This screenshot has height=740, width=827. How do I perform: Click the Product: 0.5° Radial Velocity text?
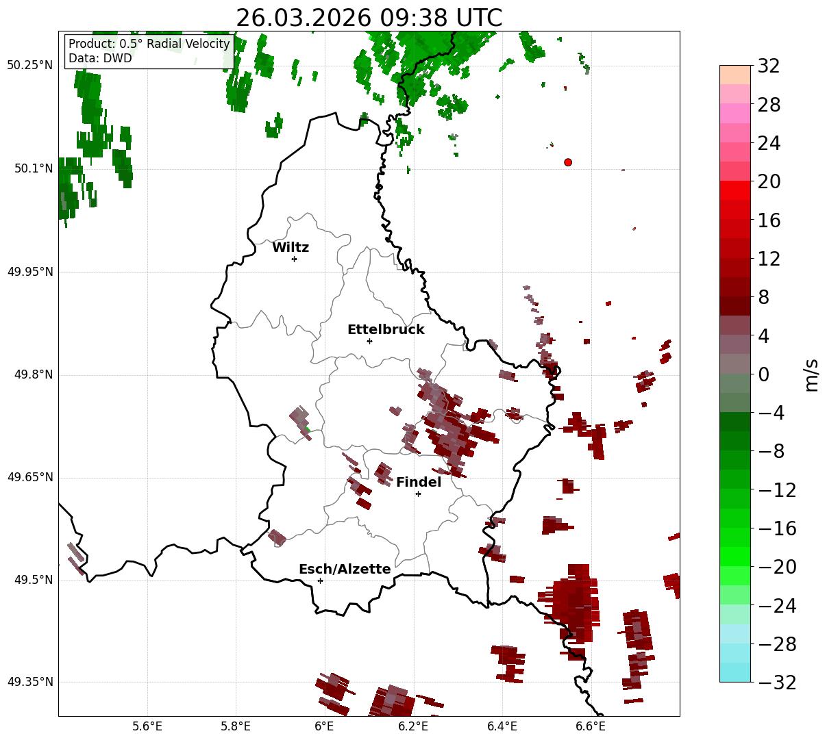tap(149, 44)
